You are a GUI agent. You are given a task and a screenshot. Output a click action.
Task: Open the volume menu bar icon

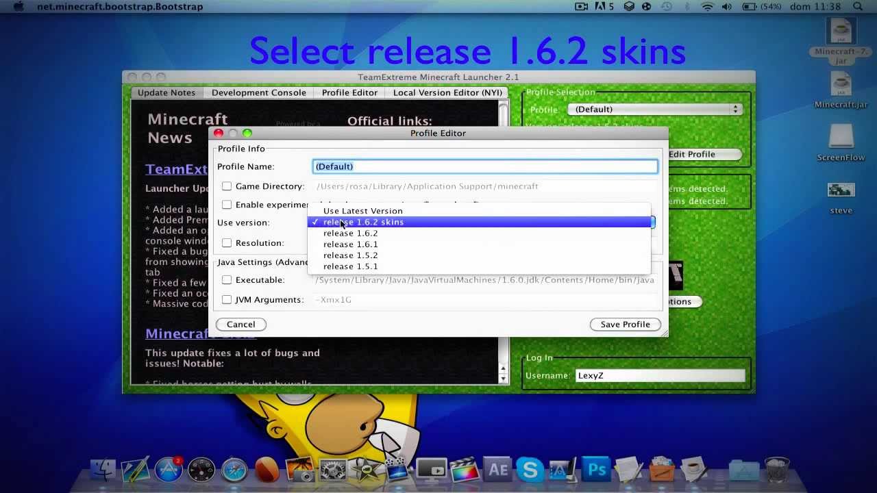728,6
